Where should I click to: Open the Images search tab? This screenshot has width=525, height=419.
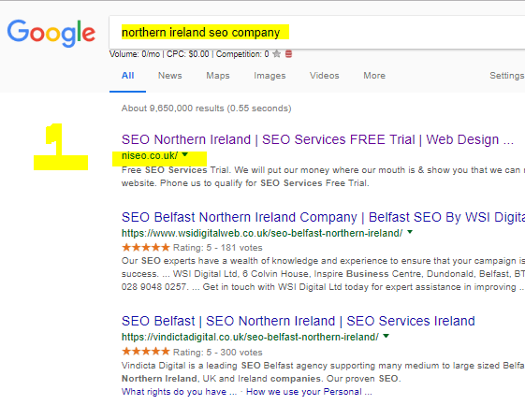[270, 76]
